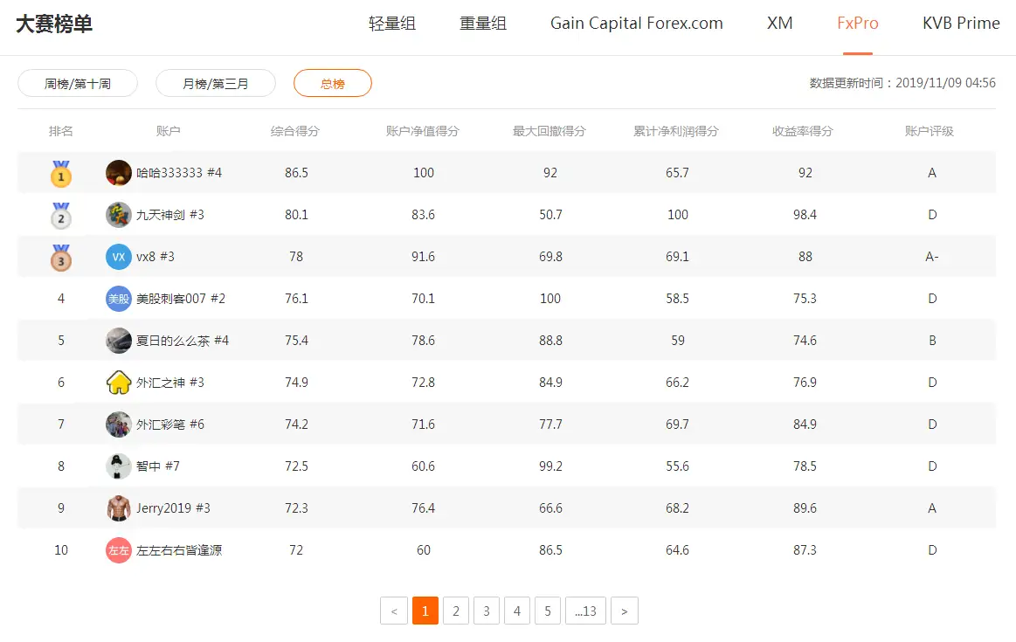Go to previous page arrow
The width and height of the screenshot is (1016, 642).
[x=394, y=611]
